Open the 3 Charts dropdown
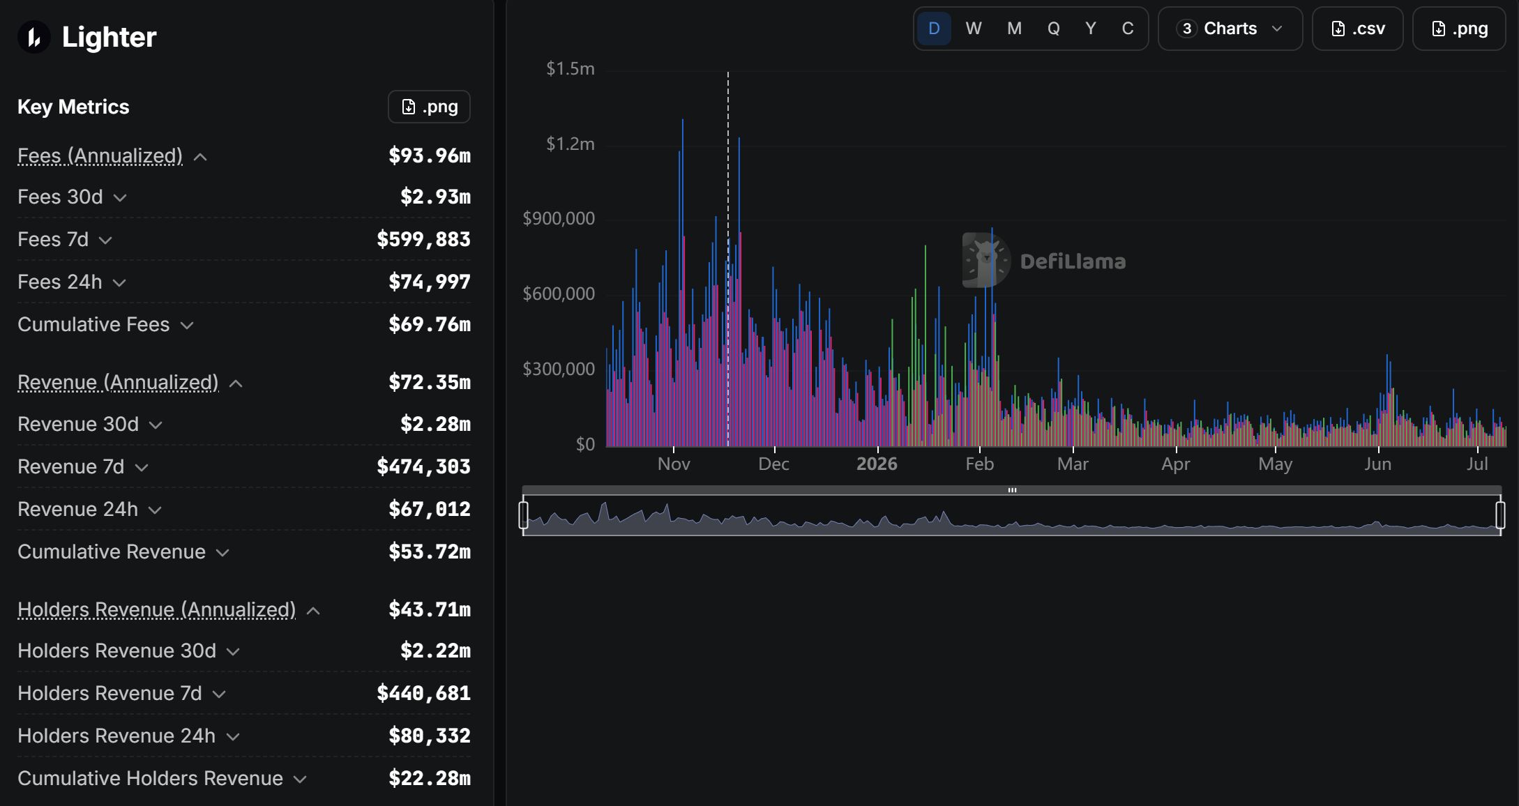Screen dimensions: 1519x806 coord(1230,29)
